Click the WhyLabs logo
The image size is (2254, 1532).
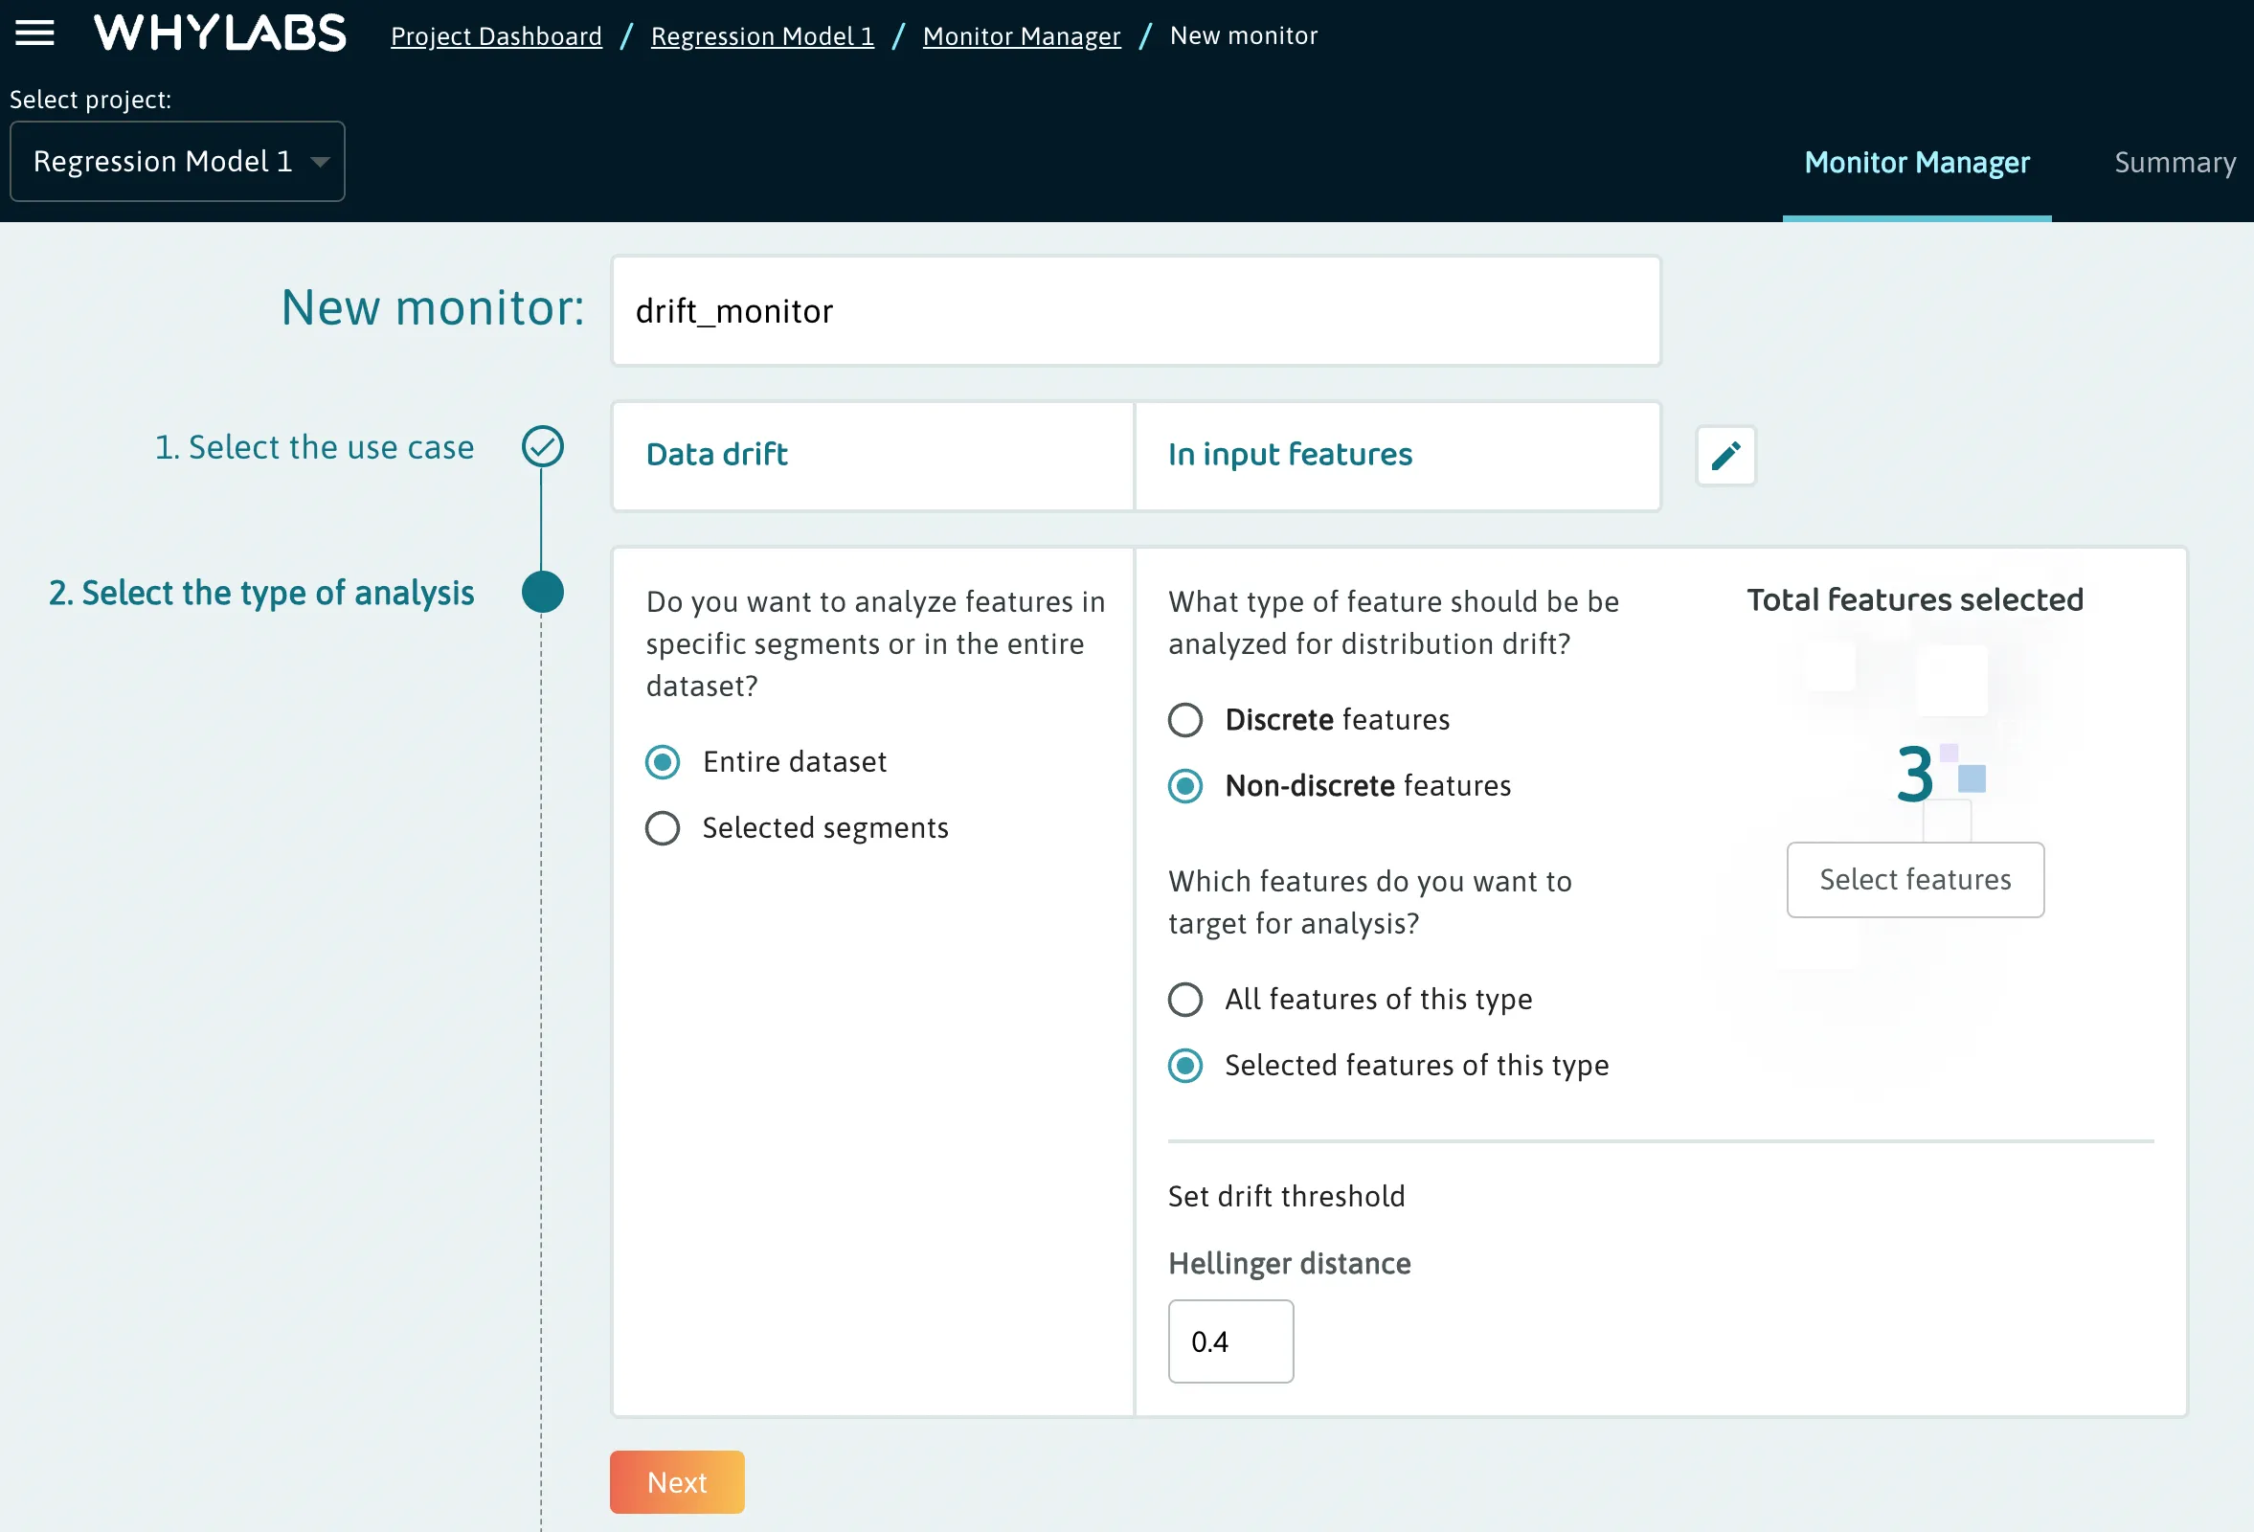tap(219, 33)
